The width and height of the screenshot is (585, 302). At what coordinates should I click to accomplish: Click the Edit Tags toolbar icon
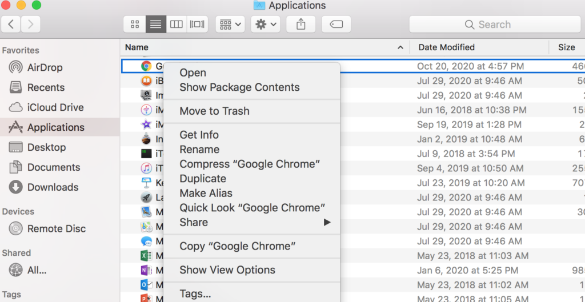coord(336,25)
